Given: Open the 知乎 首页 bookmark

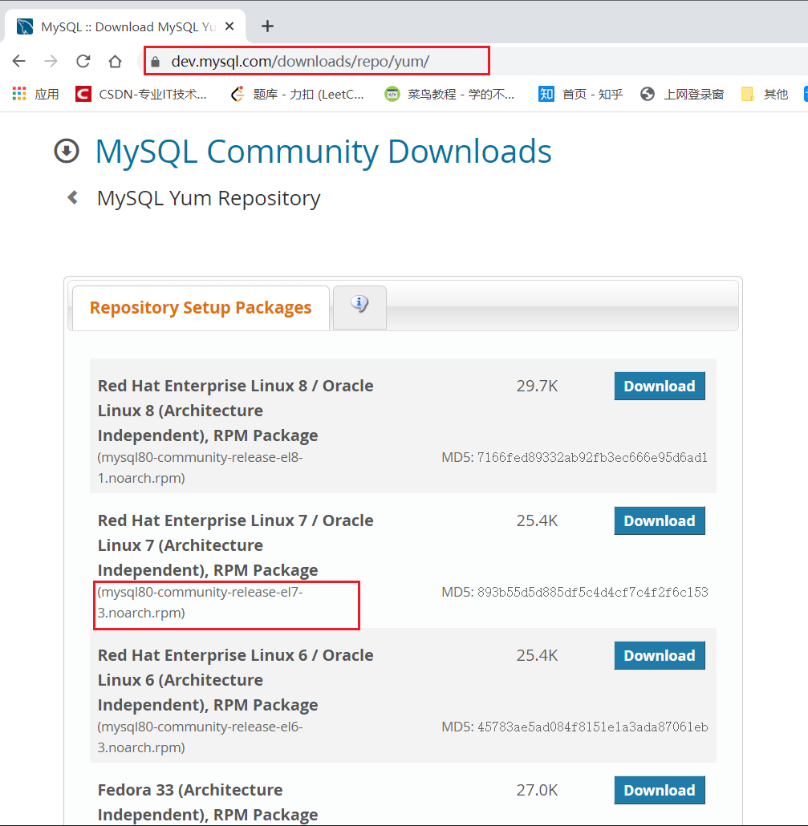Looking at the screenshot, I should [x=581, y=94].
